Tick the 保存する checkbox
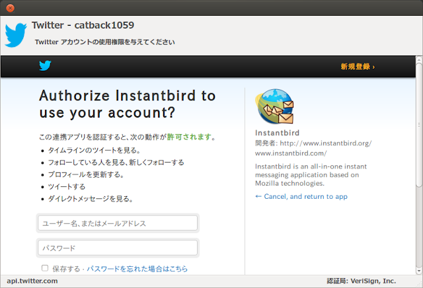 click(45, 268)
